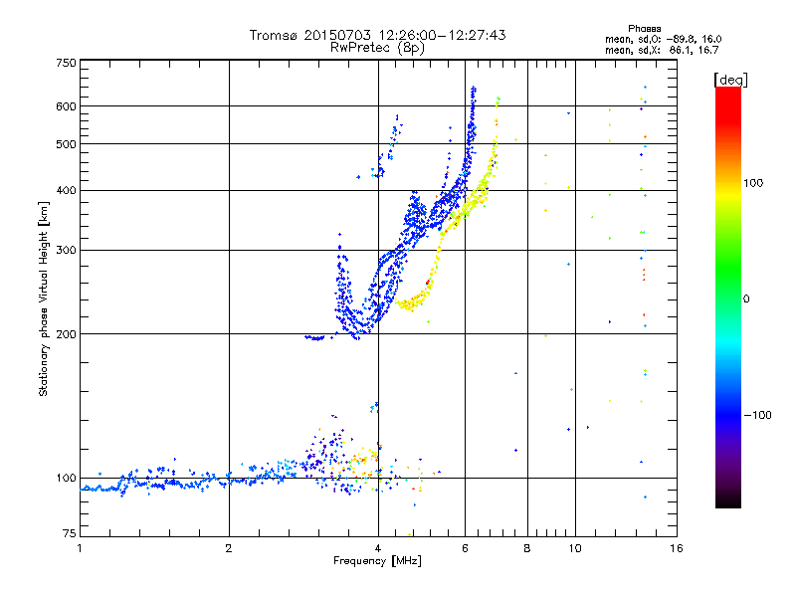Click the plot title 'Tromsø 20150703 12:26:00-12:27:43'
This screenshot has width=796, height=597.
pyautogui.click(x=377, y=35)
